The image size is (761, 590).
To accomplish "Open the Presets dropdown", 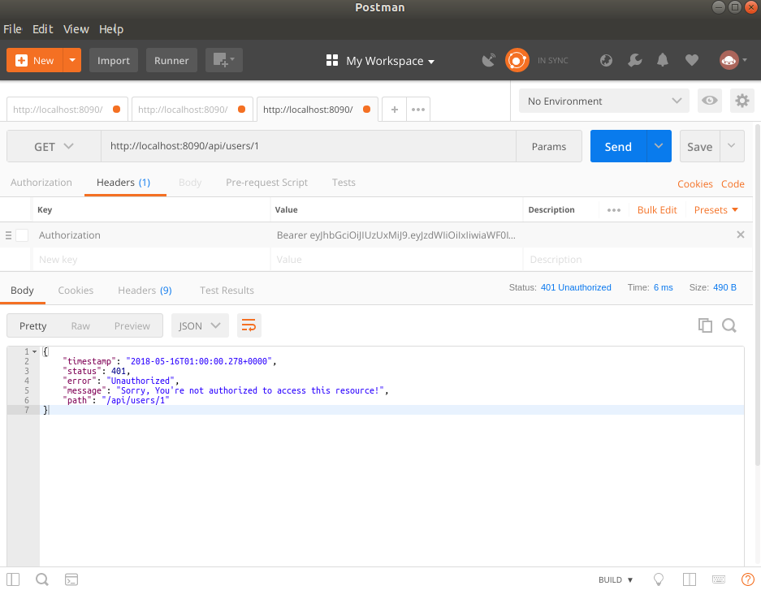I will coord(716,210).
